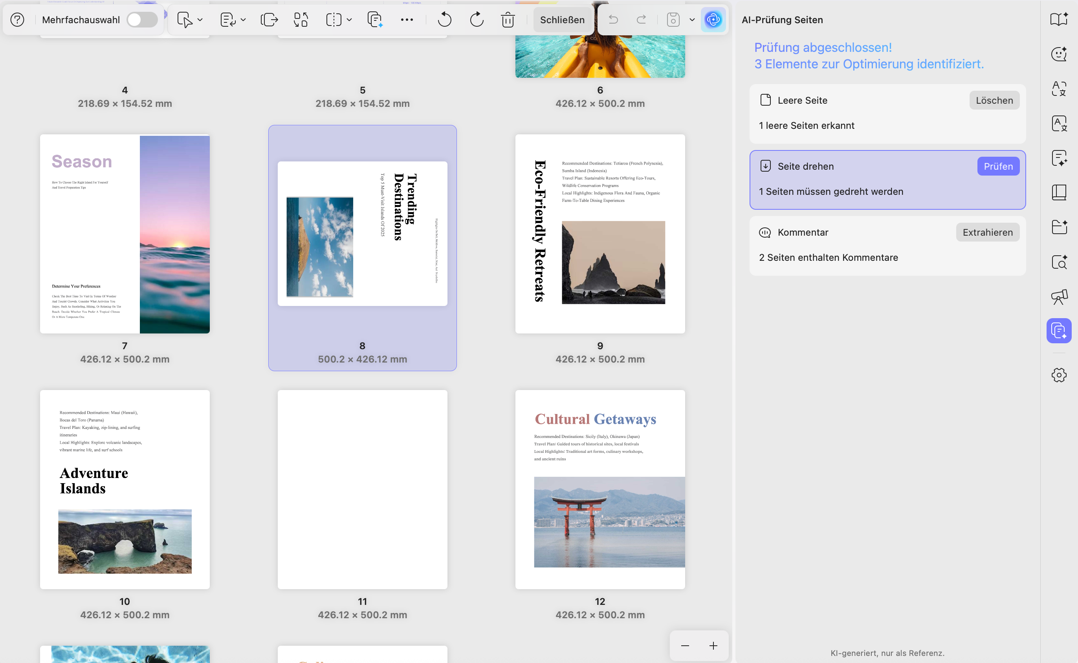Open the more options ellipsis menu
Image resolution: width=1078 pixels, height=663 pixels.
(x=407, y=20)
